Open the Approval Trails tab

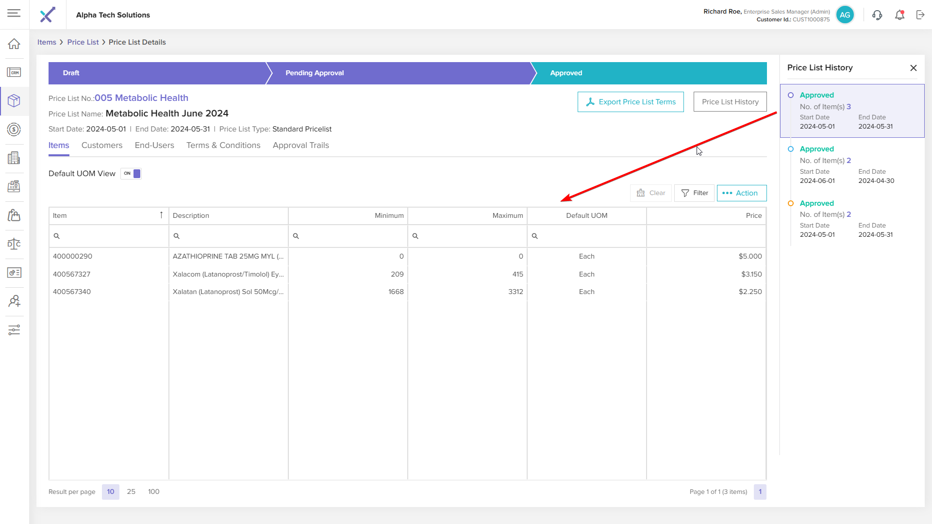[300, 146]
